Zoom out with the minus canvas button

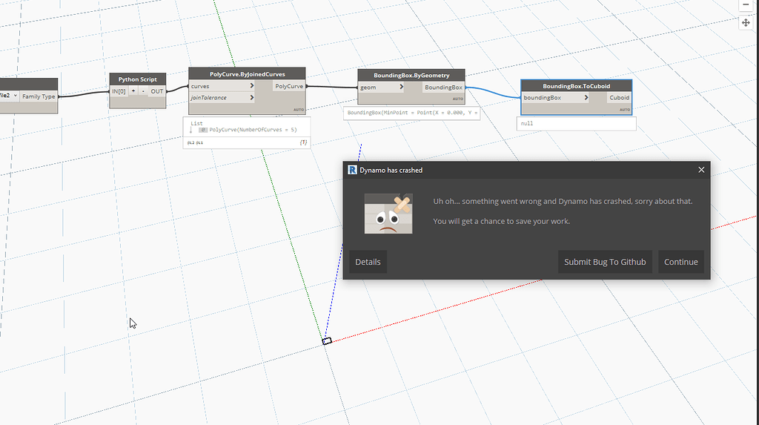(746, 4)
